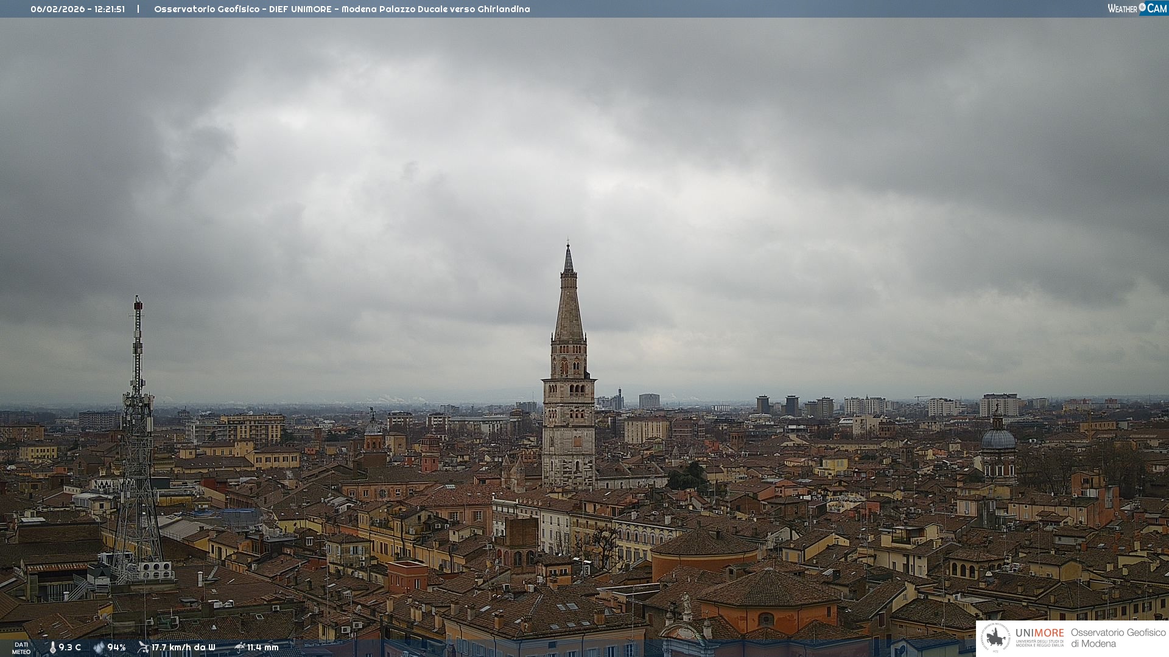
Task: Click the 9.3 C temperature reading
Action: click(x=69, y=648)
